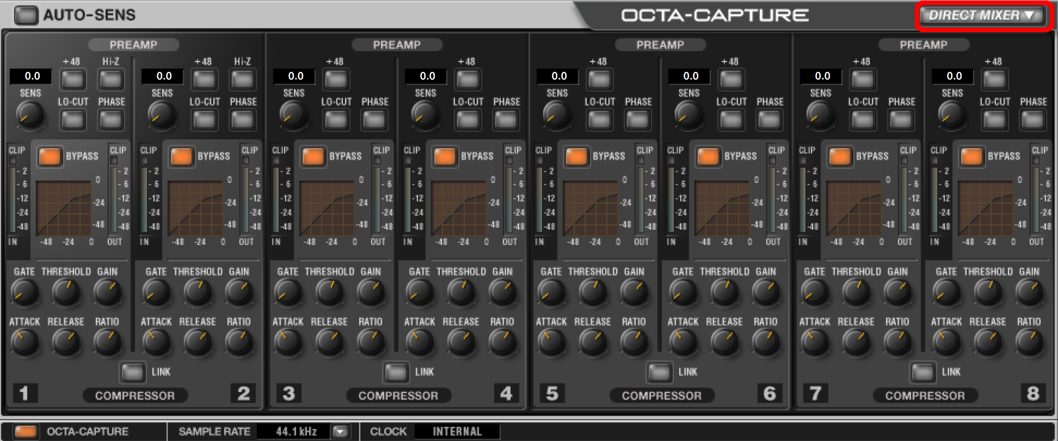Image resolution: width=1058 pixels, height=441 pixels.
Task: Click the OCTA-CAPTURE orange device indicator
Action: pos(26,432)
